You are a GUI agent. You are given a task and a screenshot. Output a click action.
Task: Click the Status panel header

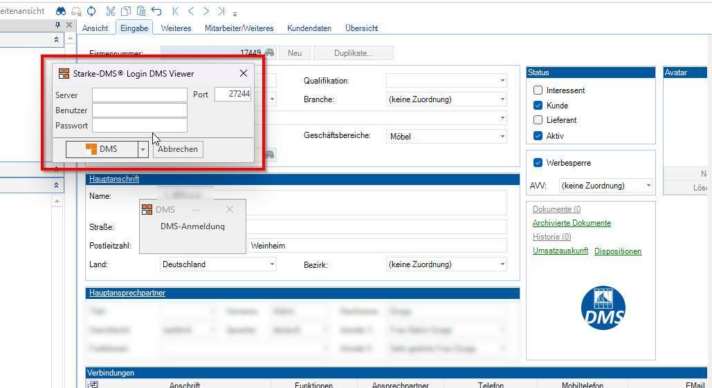(x=591, y=72)
